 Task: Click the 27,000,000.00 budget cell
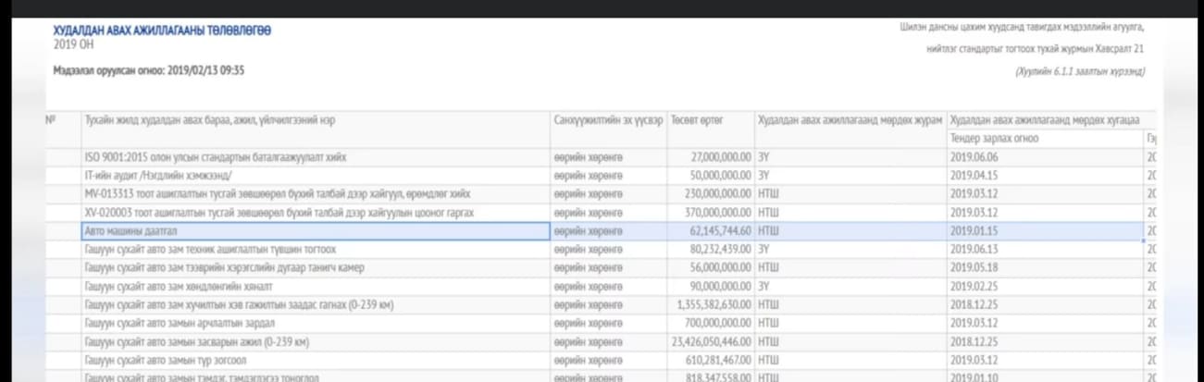point(722,157)
